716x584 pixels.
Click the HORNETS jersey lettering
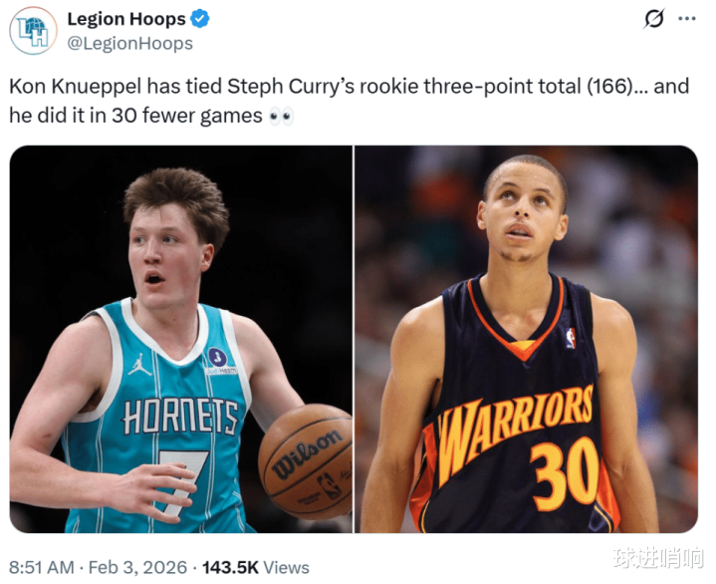click(180, 417)
